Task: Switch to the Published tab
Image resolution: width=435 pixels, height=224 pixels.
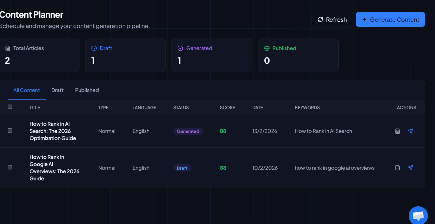Action: tap(87, 90)
